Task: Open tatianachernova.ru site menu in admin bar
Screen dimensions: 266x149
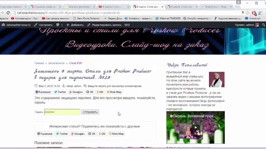Action: tap(16, 25)
